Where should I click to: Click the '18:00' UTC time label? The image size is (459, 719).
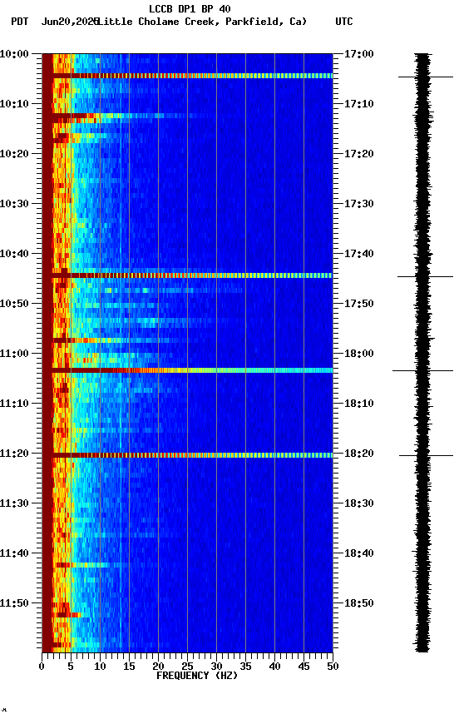click(359, 354)
